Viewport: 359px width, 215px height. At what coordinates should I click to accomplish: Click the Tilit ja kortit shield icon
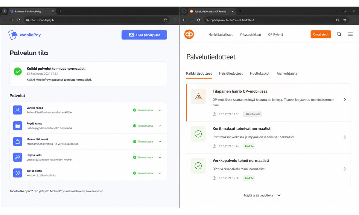(x=18, y=173)
